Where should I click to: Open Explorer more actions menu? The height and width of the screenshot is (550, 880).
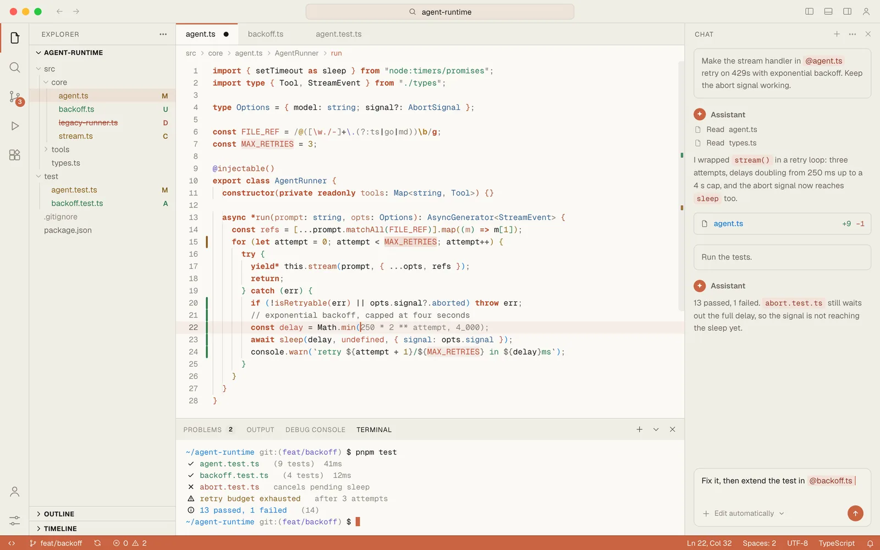(163, 34)
